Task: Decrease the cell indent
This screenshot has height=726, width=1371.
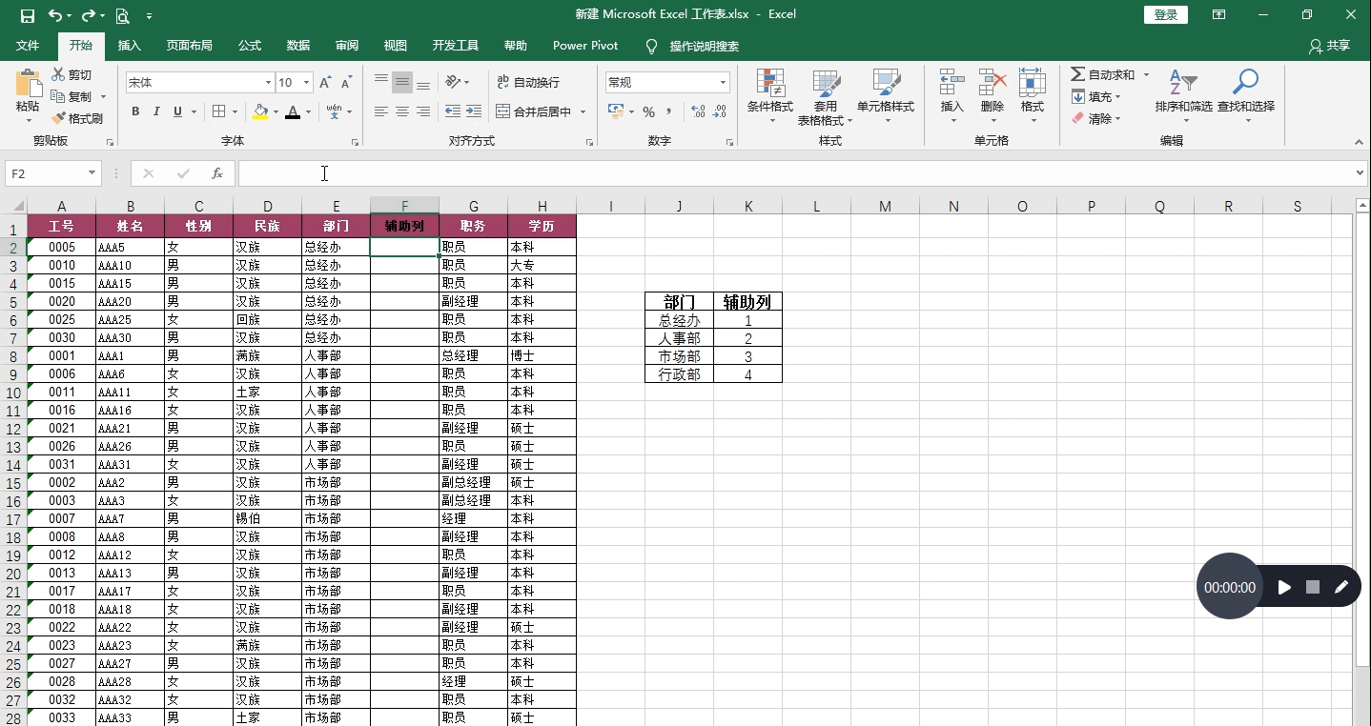Action: [452, 111]
